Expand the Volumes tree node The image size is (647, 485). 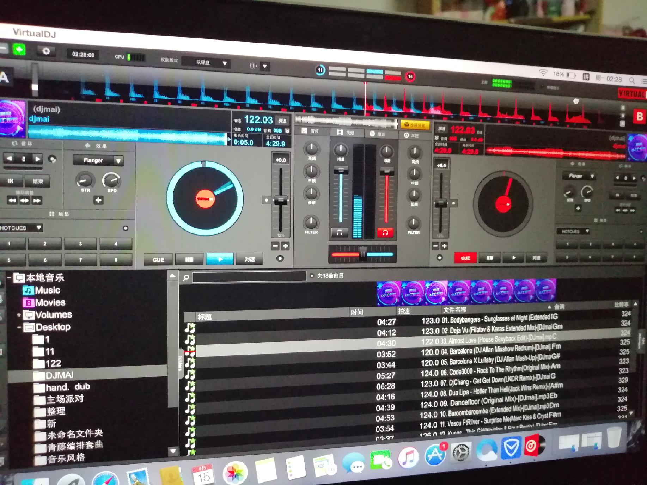point(19,315)
